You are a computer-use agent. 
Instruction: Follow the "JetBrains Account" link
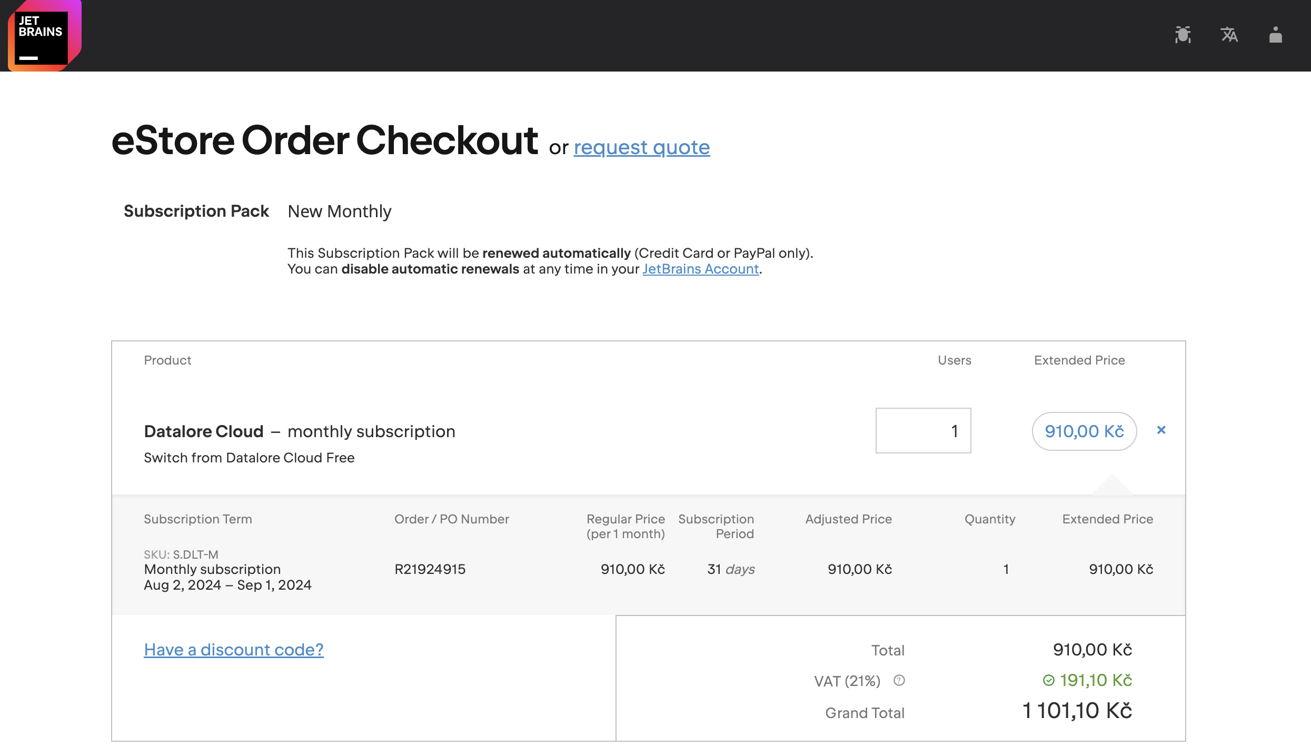pyautogui.click(x=700, y=269)
